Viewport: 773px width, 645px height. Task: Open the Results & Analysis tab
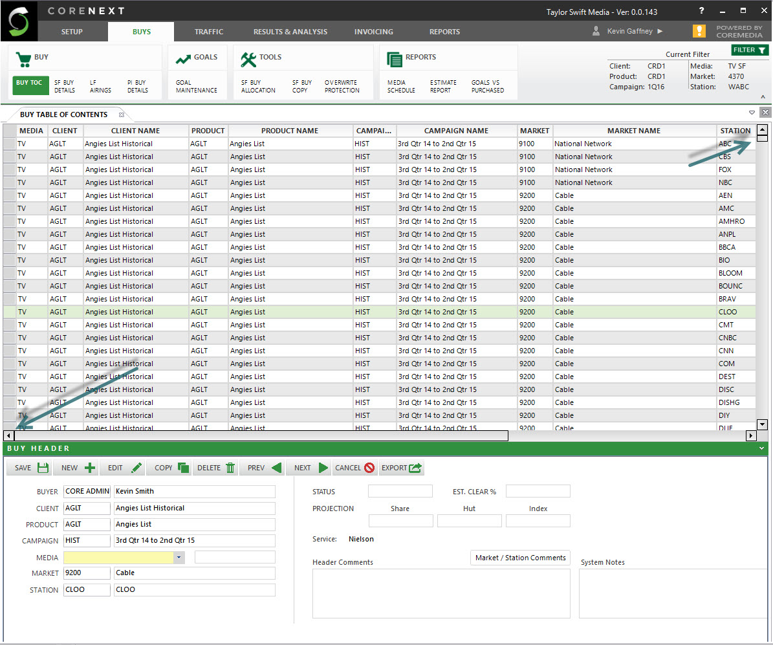click(x=290, y=32)
